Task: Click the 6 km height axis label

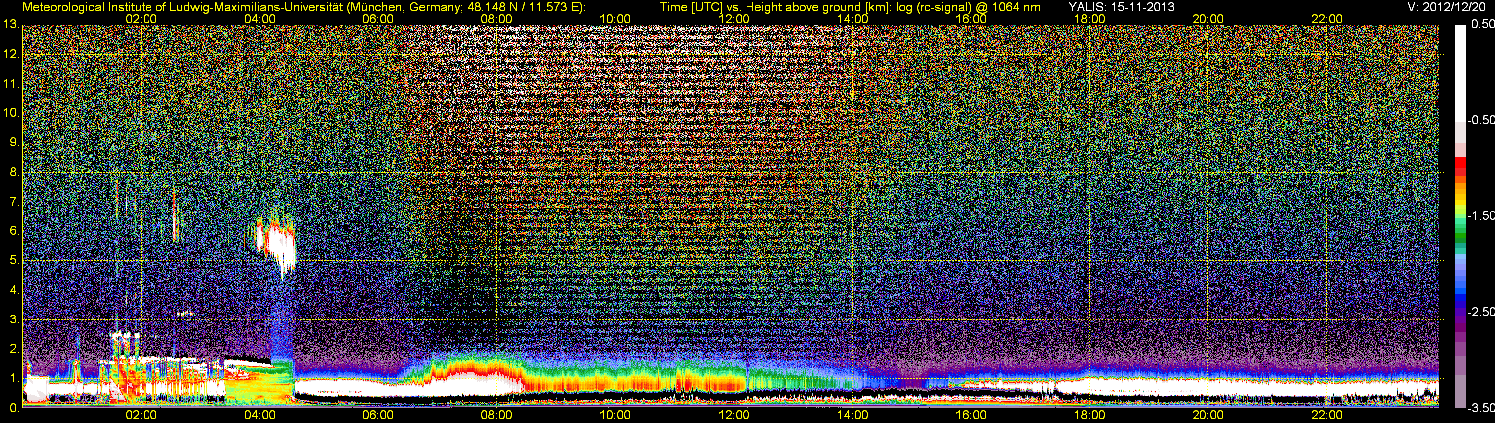Action: point(14,231)
